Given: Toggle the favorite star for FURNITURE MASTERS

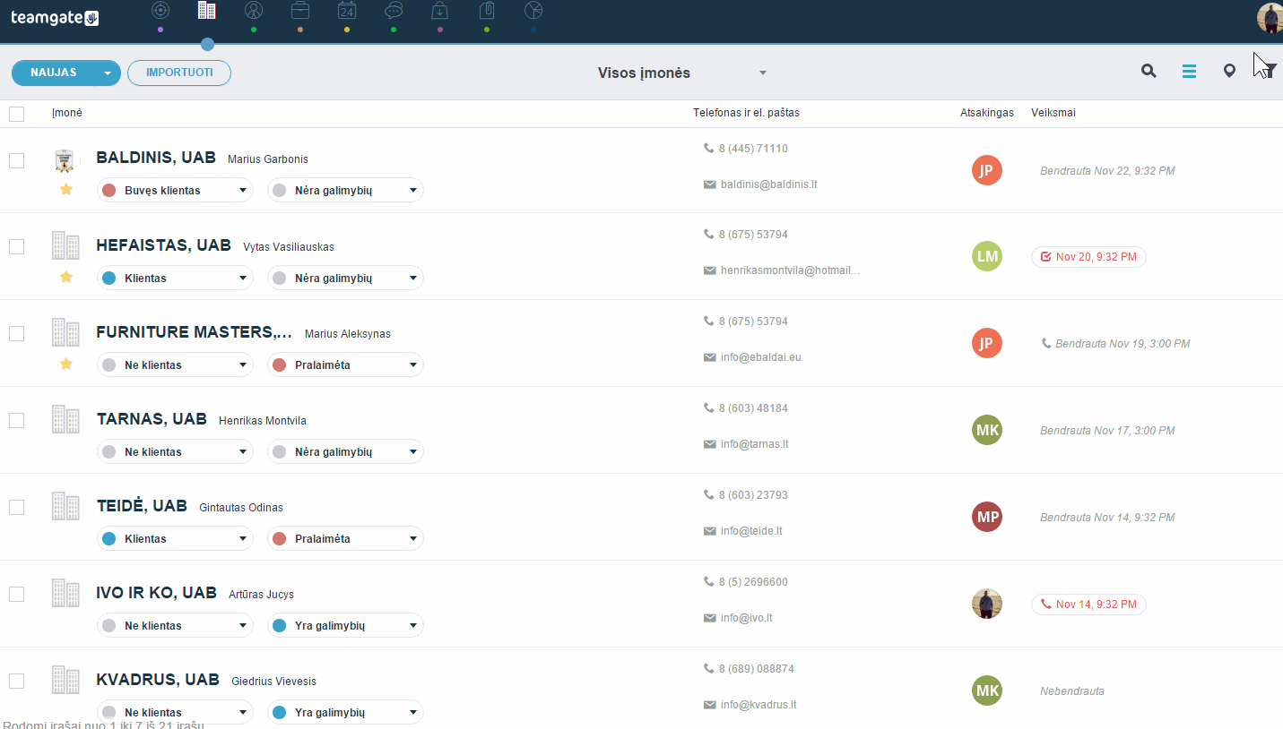Looking at the screenshot, I should coord(65,364).
